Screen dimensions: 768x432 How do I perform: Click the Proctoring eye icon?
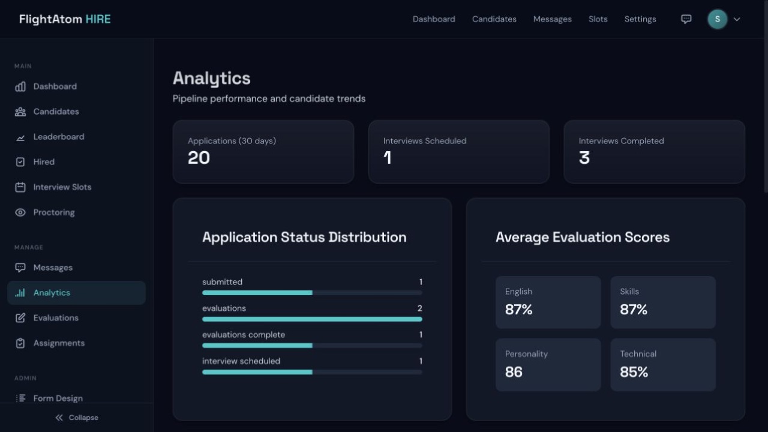20,212
